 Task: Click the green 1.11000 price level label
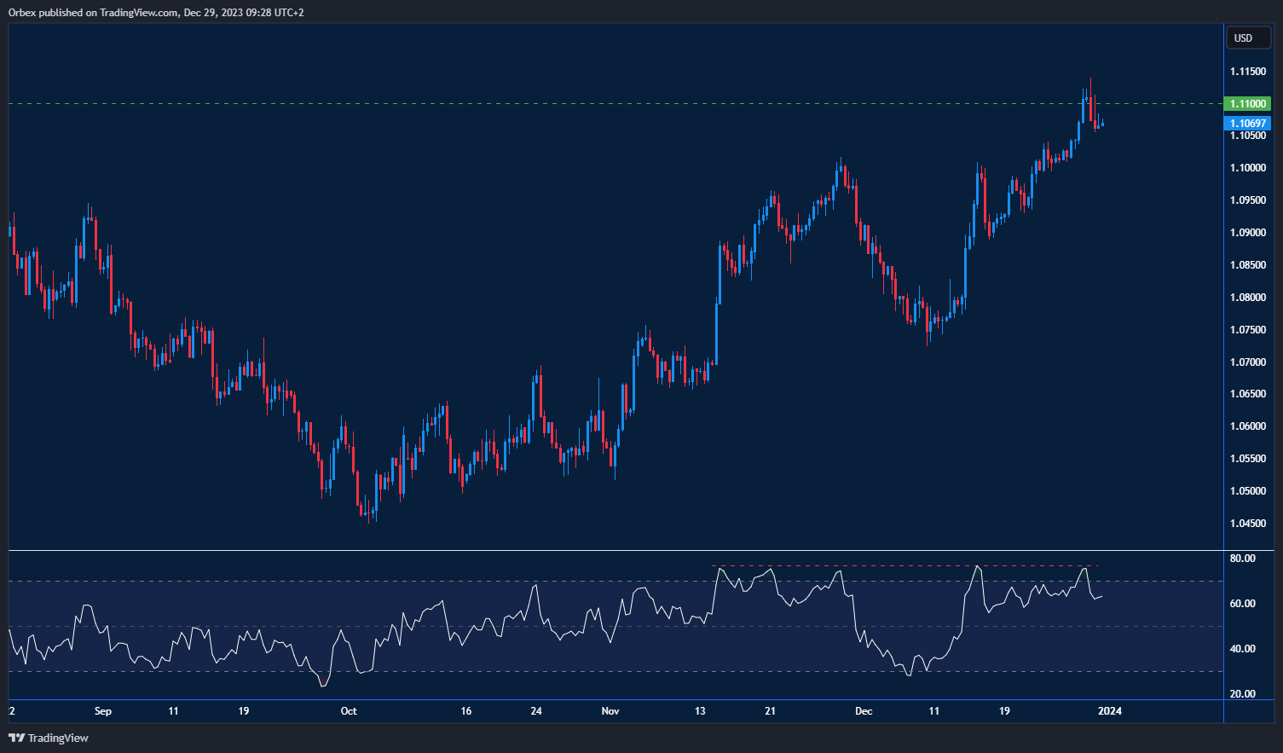point(1247,103)
